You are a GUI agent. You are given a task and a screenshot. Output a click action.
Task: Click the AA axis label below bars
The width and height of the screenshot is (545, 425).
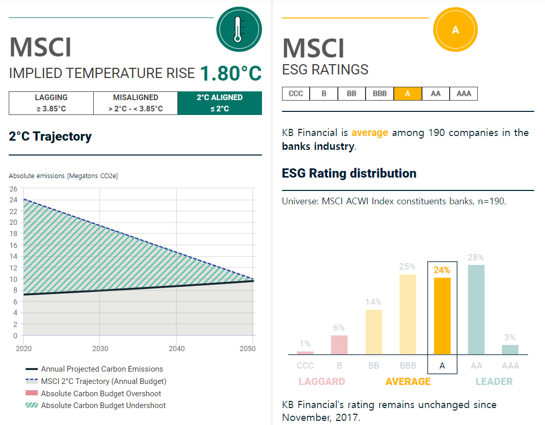(x=476, y=365)
